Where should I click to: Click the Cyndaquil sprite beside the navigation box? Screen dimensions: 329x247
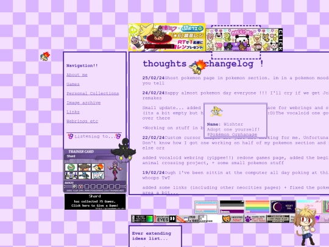tap(45, 57)
